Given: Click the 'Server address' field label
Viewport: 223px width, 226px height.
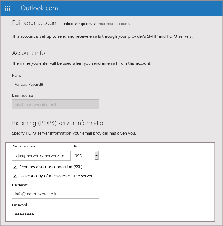Looking at the screenshot, I should point(24,146).
